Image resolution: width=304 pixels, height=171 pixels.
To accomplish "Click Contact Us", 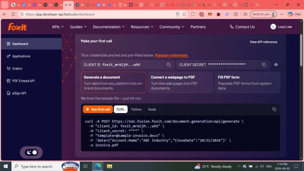I will click(x=242, y=27).
